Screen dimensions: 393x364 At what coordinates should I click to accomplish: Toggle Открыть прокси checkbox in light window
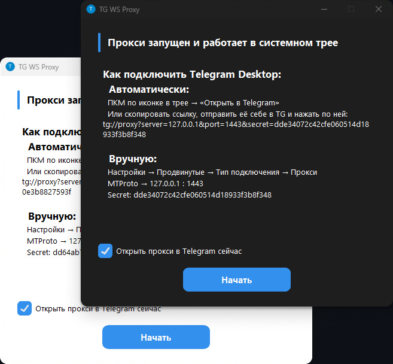(25, 308)
